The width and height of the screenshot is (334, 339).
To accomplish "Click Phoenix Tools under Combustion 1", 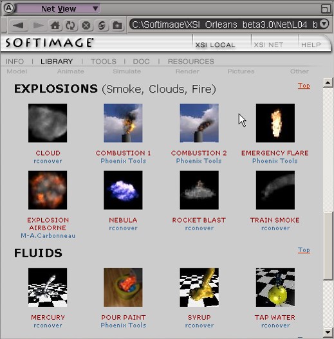I will [x=124, y=161].
